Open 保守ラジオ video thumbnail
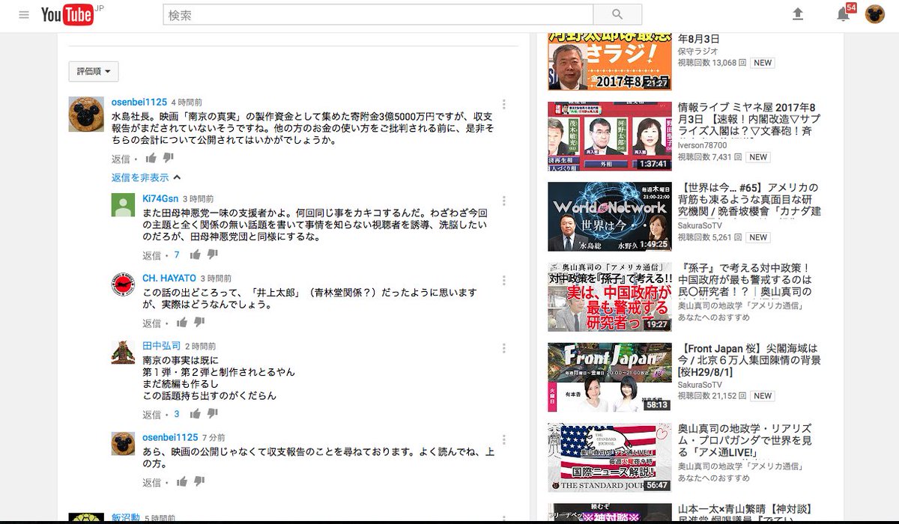899x524 pixels. tap(609, 61)
